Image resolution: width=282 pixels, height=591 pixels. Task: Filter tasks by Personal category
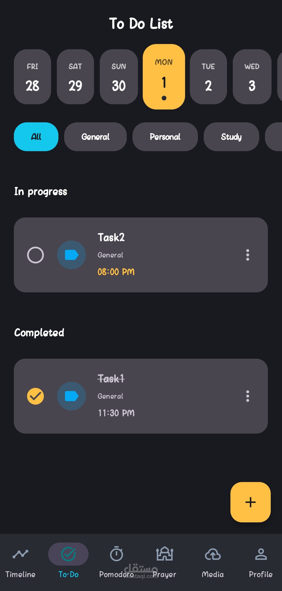point(165,137)
